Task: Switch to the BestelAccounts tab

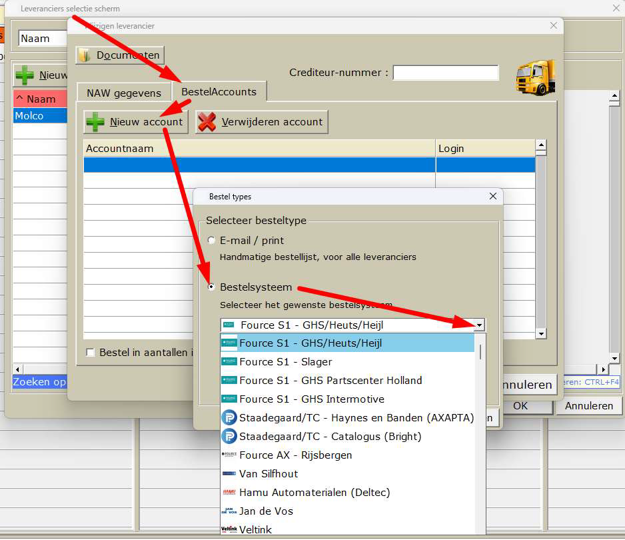Action: coord(219,92)
